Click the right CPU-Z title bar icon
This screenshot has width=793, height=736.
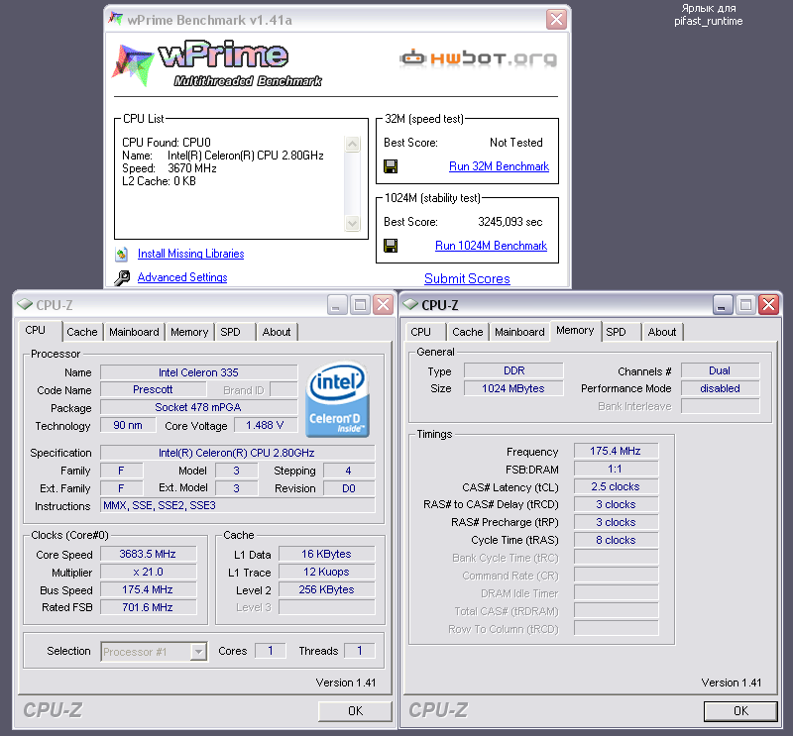click(x=410, y=305)
